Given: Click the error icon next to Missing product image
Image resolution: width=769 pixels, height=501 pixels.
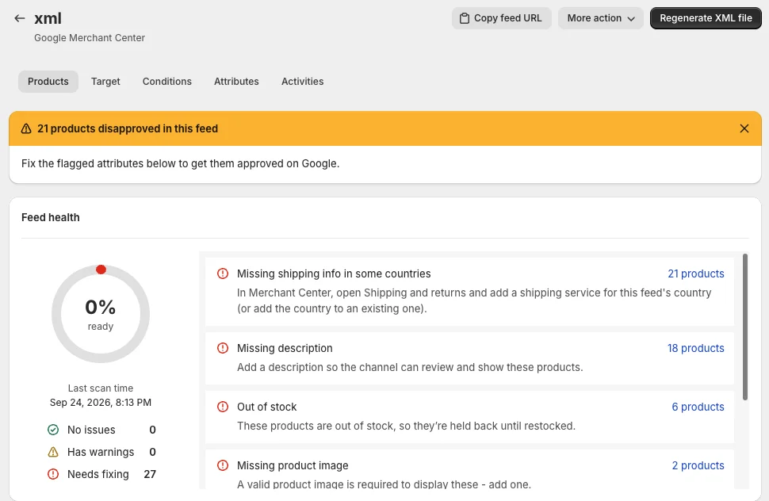Looking at the screenshot, I should (x=223, y=465).
